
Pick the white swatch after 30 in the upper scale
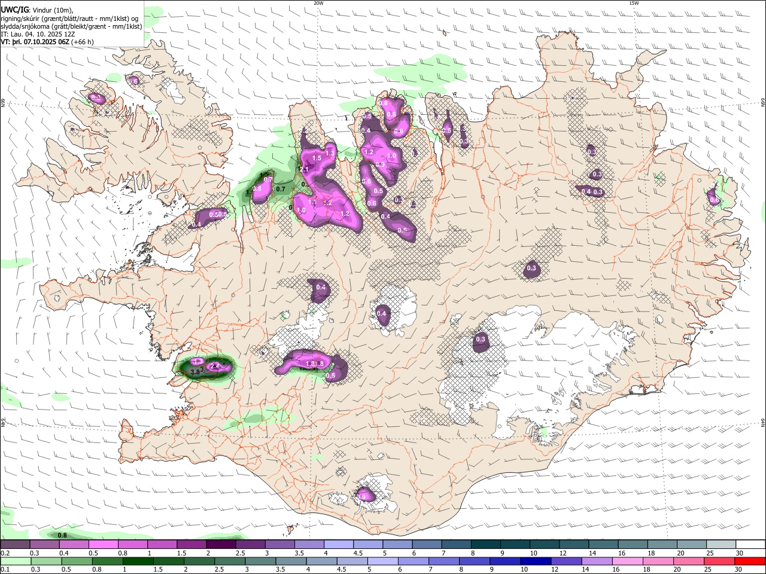click(x=750, y=544)
